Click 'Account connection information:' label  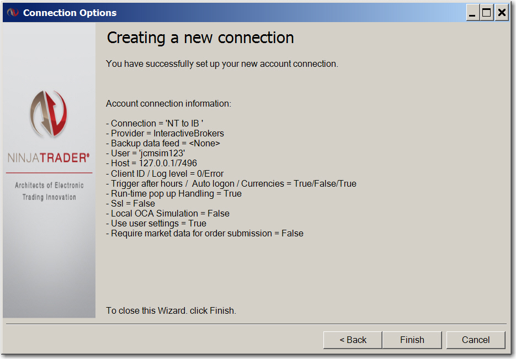(168, 103)
